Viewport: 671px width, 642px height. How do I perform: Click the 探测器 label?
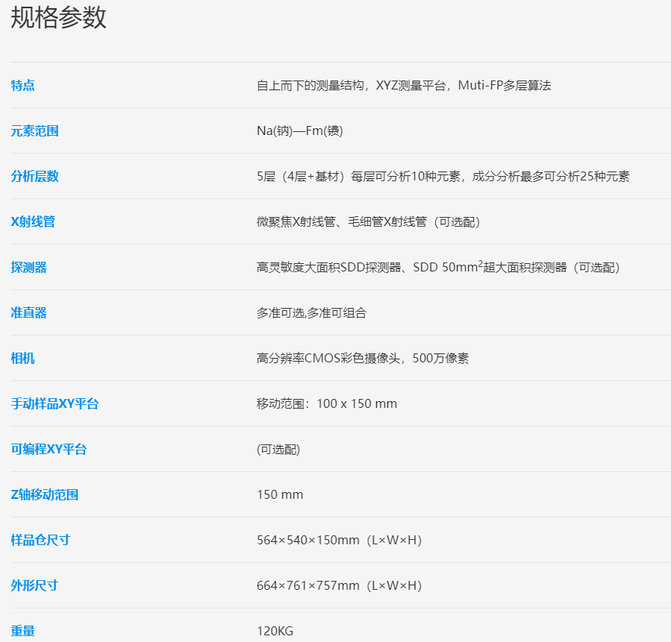point(29,268)
